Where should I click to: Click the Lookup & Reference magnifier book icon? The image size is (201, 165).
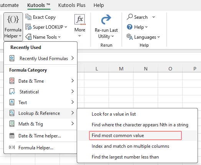click(x=12, y=113)
